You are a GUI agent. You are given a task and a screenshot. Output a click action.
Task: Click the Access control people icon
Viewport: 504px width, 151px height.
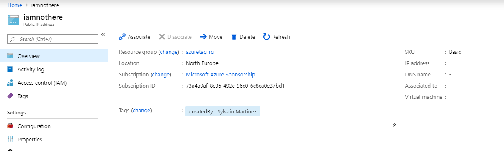(x=10, y=83)
